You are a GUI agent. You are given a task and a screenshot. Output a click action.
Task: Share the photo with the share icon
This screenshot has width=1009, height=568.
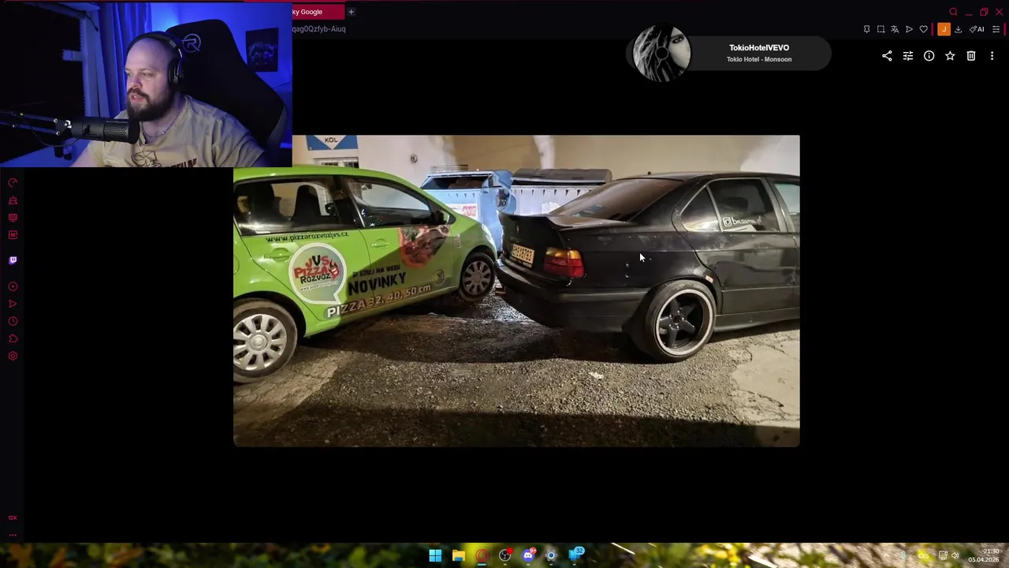pyautogui.click(x=887, y=56)
